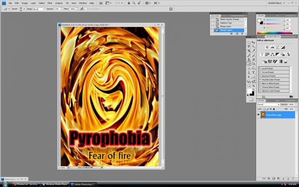Toggle lock all in Layers panel
Screen dimensions: 299x187
(274, 109)
